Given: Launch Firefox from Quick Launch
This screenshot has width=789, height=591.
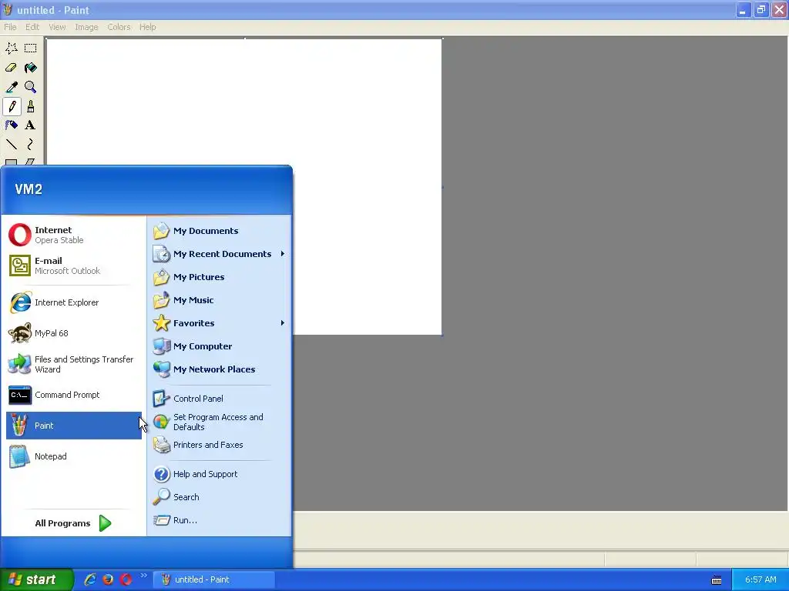Looking at the screenshot, I should [x=108, y=579].
